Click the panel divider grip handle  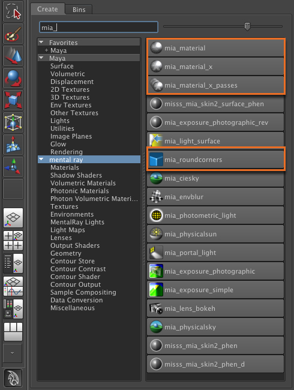[x=143, y=209]
